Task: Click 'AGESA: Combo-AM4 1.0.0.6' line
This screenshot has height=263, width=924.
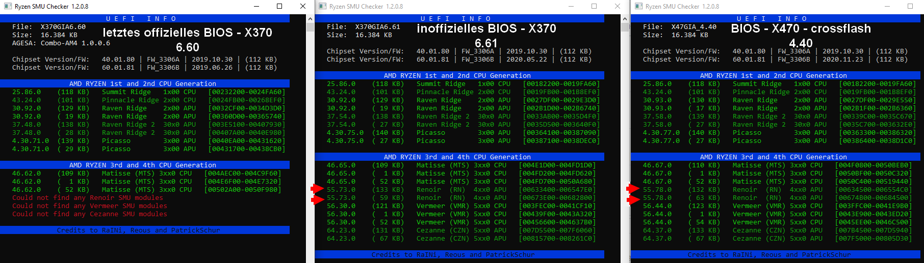Action: (61, 43)
